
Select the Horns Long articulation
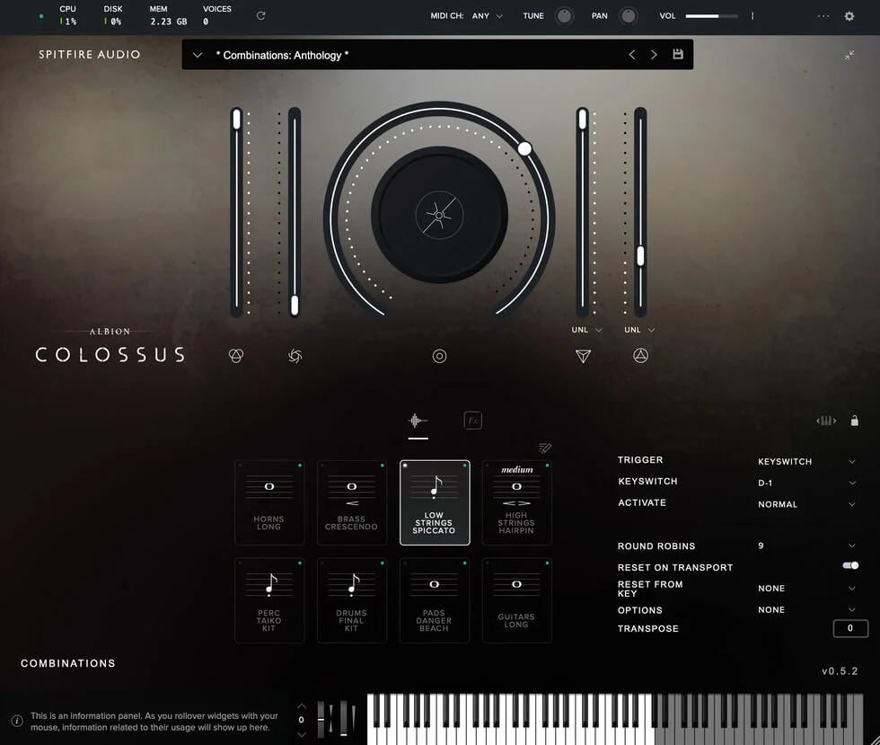269,503
